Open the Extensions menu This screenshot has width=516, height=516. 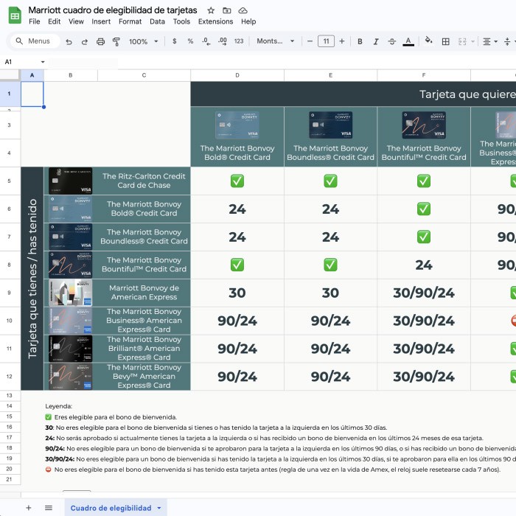point(215,21)
